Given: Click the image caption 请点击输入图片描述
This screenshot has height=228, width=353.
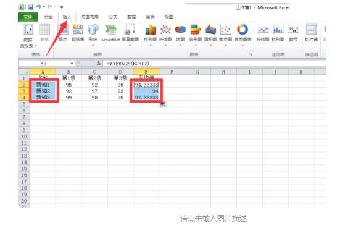Looking at the screenshot, I should pos(213,219).
